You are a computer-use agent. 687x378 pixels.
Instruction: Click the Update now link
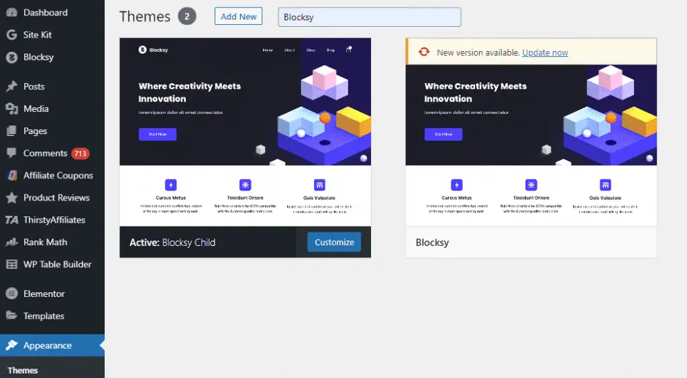click(545, 52)
